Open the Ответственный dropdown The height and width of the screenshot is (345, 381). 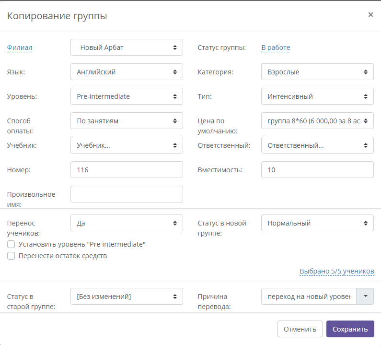(x=317, y=145)
